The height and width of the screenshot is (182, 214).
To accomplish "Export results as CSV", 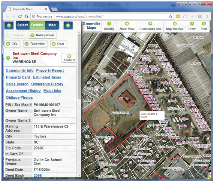I will (x=12, y=44).
